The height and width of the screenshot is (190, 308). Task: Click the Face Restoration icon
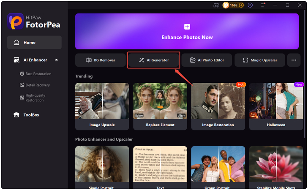pos(22,74)
